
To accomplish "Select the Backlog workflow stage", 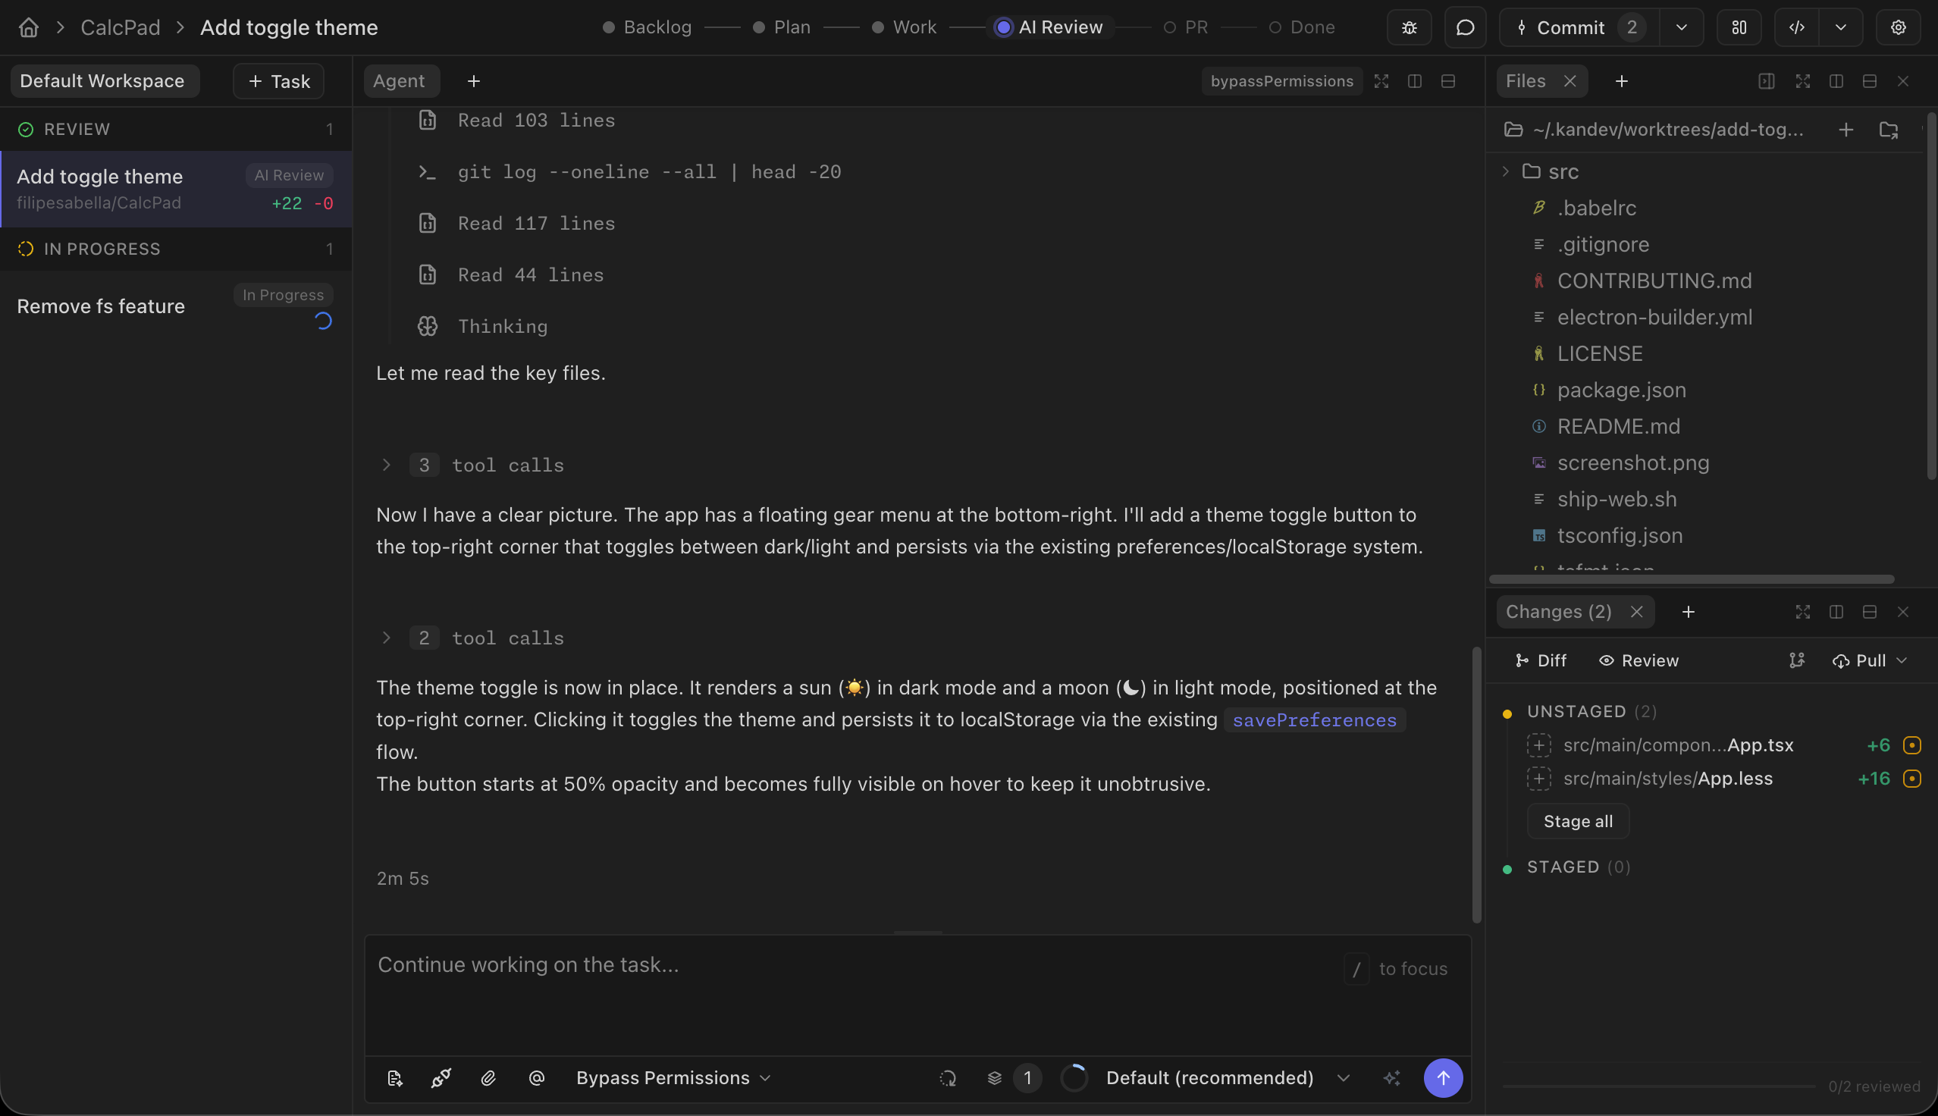I will [648, 27].
